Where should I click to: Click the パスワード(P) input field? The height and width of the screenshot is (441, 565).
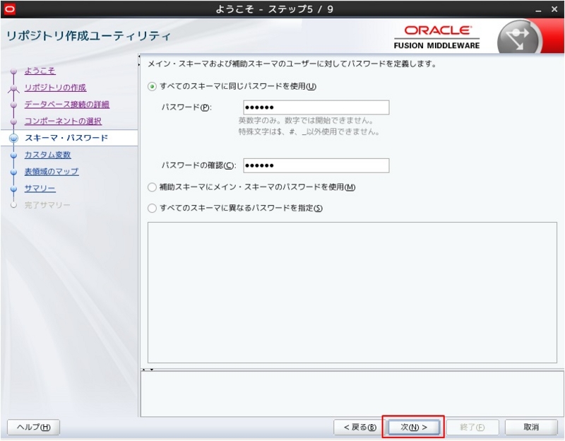(x=316, y=107)
